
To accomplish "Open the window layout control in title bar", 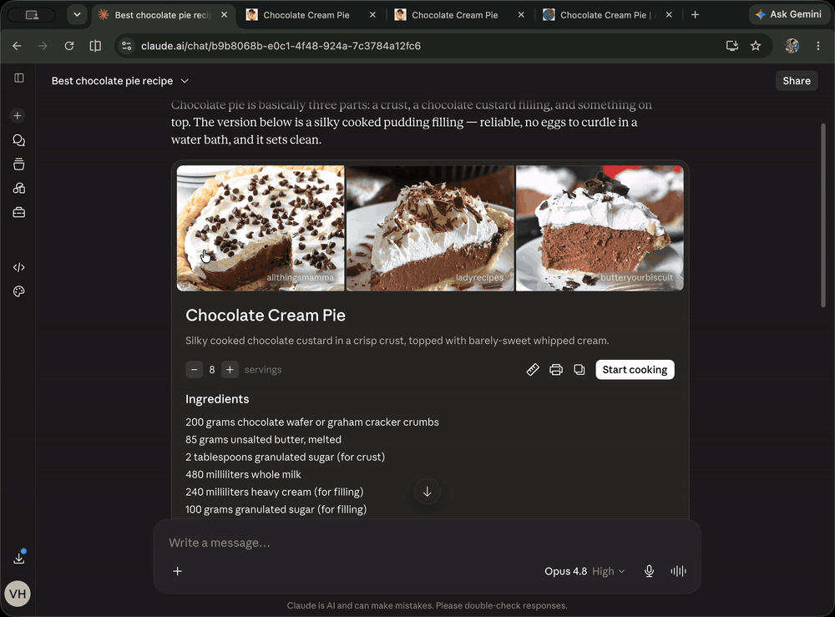I will click(32, 15).
